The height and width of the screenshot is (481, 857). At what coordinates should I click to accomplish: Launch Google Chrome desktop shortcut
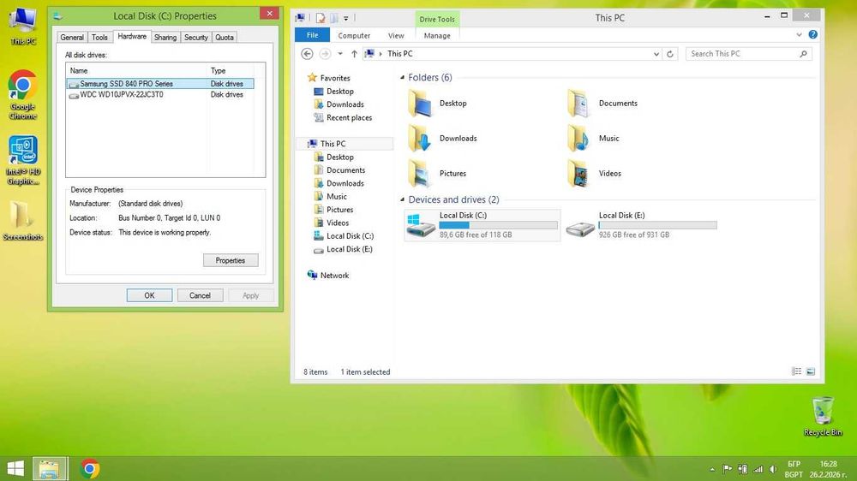click(23, 94)
